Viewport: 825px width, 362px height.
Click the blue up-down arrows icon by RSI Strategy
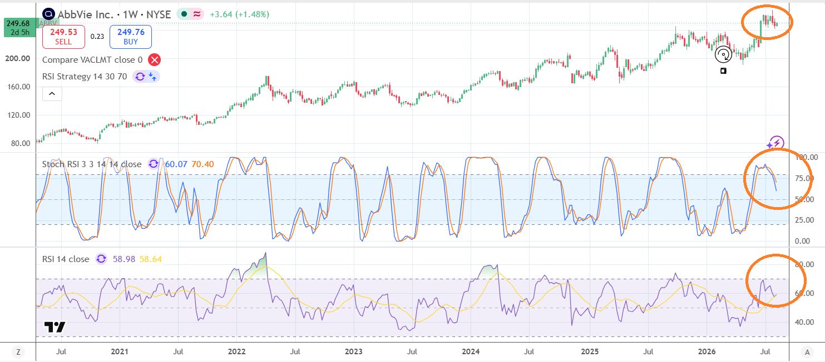pos(152,77)
